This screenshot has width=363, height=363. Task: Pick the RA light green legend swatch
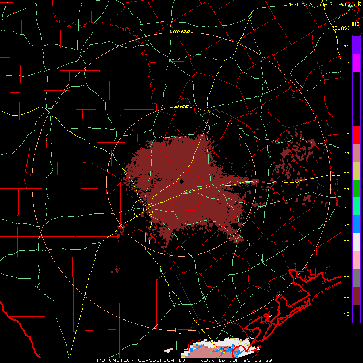coord(356,207)
